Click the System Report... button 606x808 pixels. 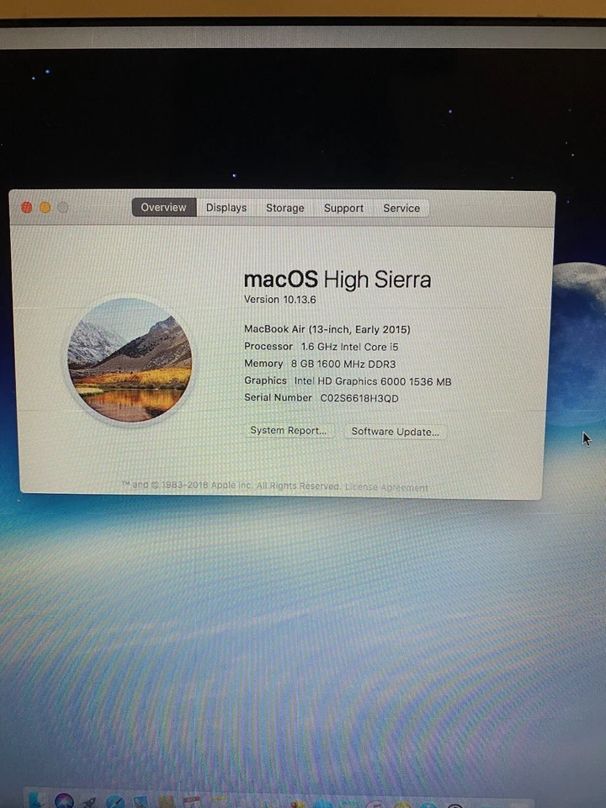[x=289, y=430]
